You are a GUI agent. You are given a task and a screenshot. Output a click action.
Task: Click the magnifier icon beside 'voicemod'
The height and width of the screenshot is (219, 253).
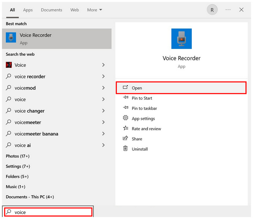tap(8, 88)
